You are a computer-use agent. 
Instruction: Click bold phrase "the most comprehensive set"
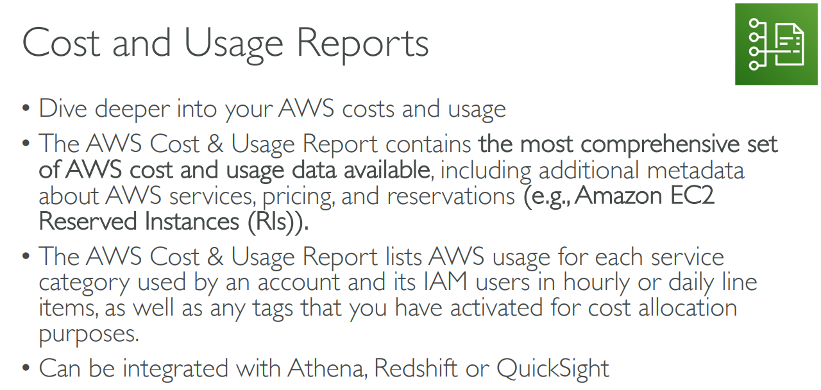628,144
